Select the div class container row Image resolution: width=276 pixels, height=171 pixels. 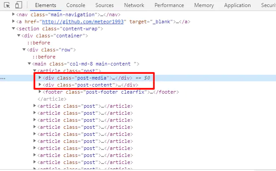click(x=55, y=36)
